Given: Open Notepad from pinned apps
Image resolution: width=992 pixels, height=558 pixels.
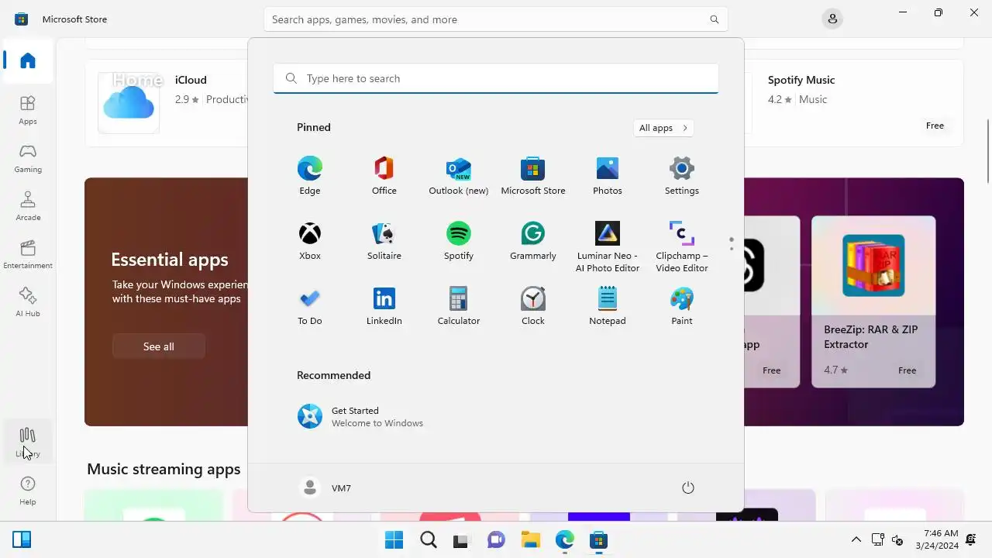Looking at the screenshot, I should point(607,306).
